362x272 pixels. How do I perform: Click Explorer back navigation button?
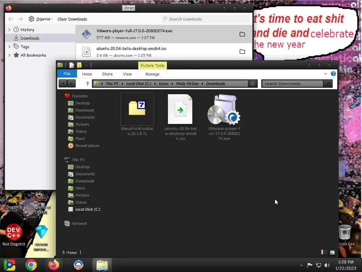pos(63,84)
